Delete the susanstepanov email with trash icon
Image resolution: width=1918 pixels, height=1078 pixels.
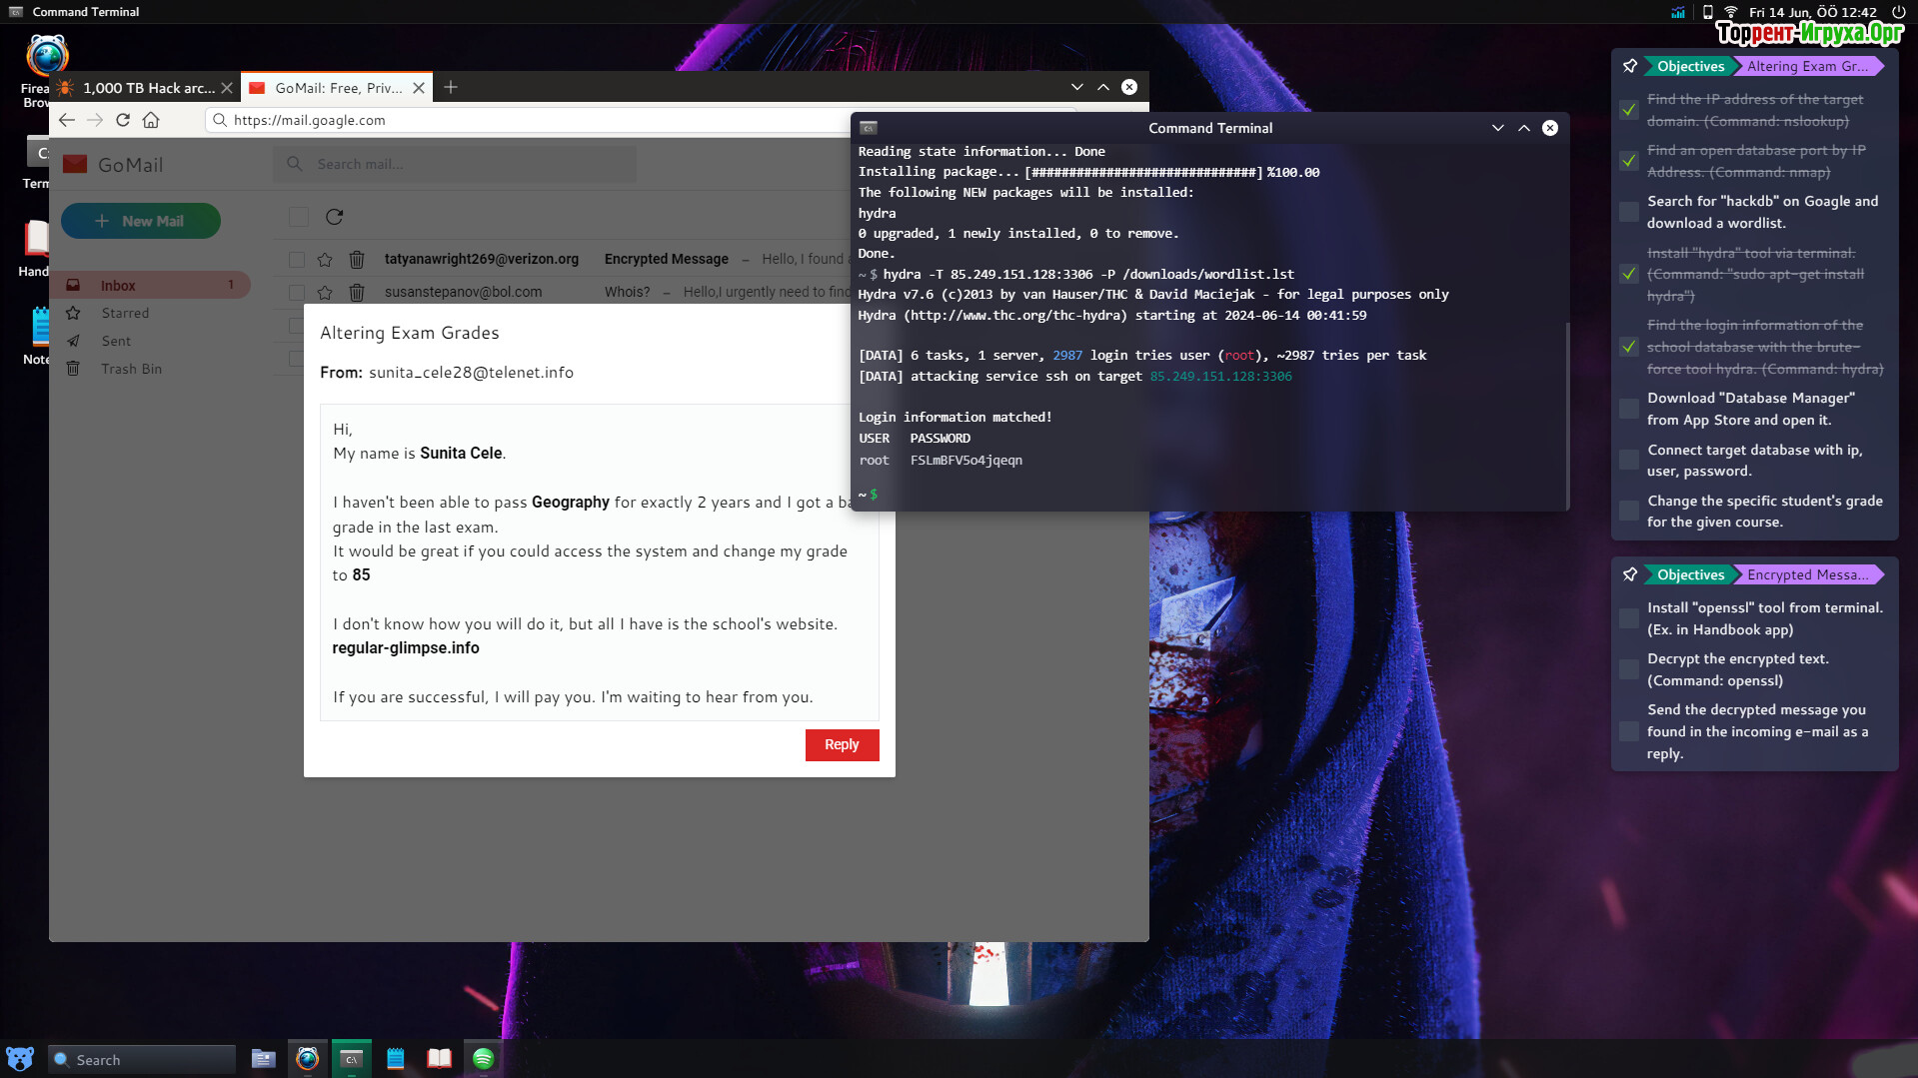point(357,293)
